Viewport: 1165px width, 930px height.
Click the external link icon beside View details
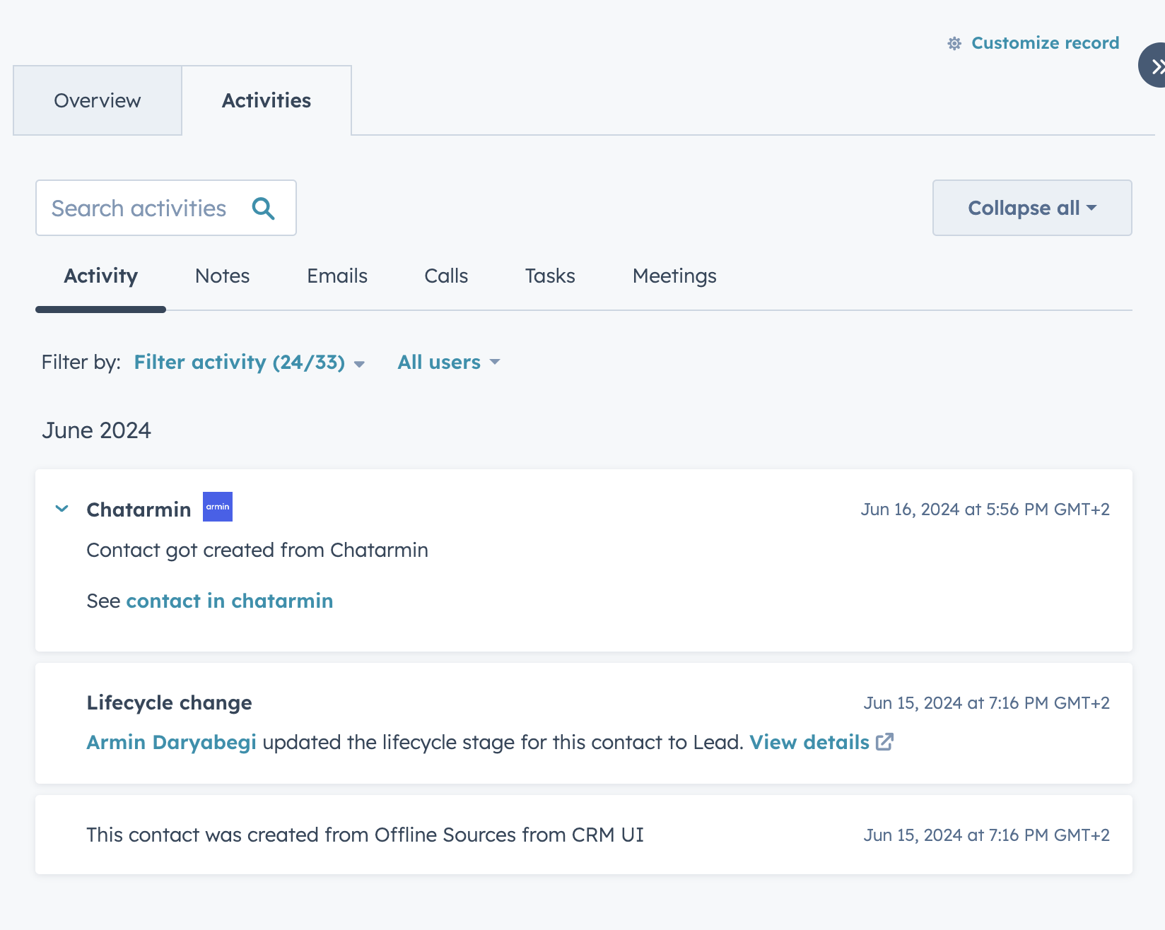885,741
